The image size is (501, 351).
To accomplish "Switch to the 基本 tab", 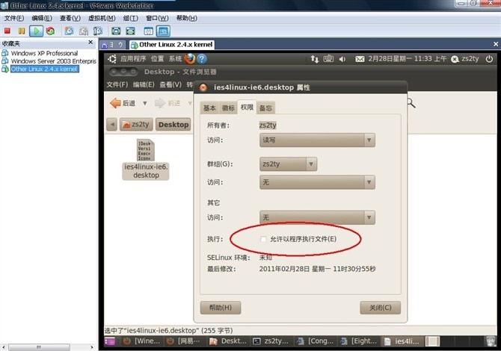I will (209, 108).
